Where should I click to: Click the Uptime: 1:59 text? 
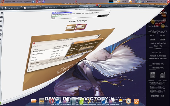click(x=158, y=96)
